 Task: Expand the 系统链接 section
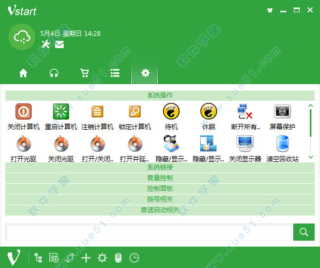point(160,167)
